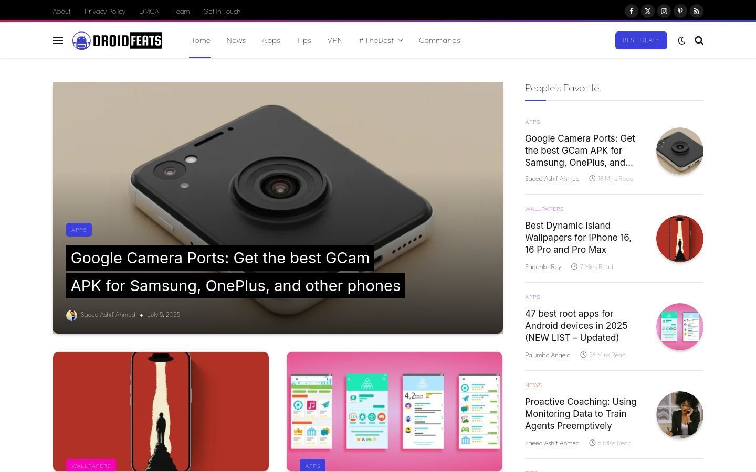Image resolution: width=756 pixels, height=472 pixels.
Task: Open author Saeed Ashif Ahmed in featured post
Action: pos(108,315)
